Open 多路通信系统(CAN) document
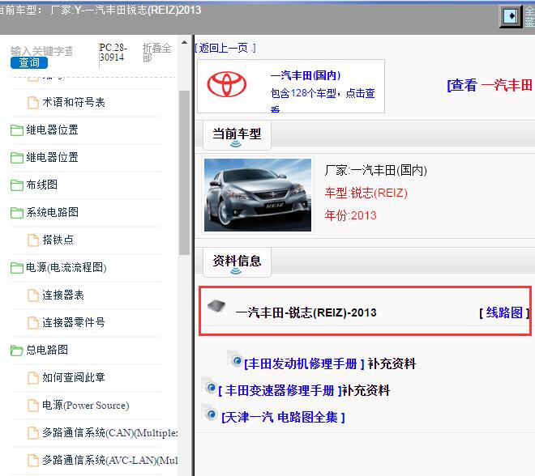This screenshot has height=476, width=535. click(110, 433)
